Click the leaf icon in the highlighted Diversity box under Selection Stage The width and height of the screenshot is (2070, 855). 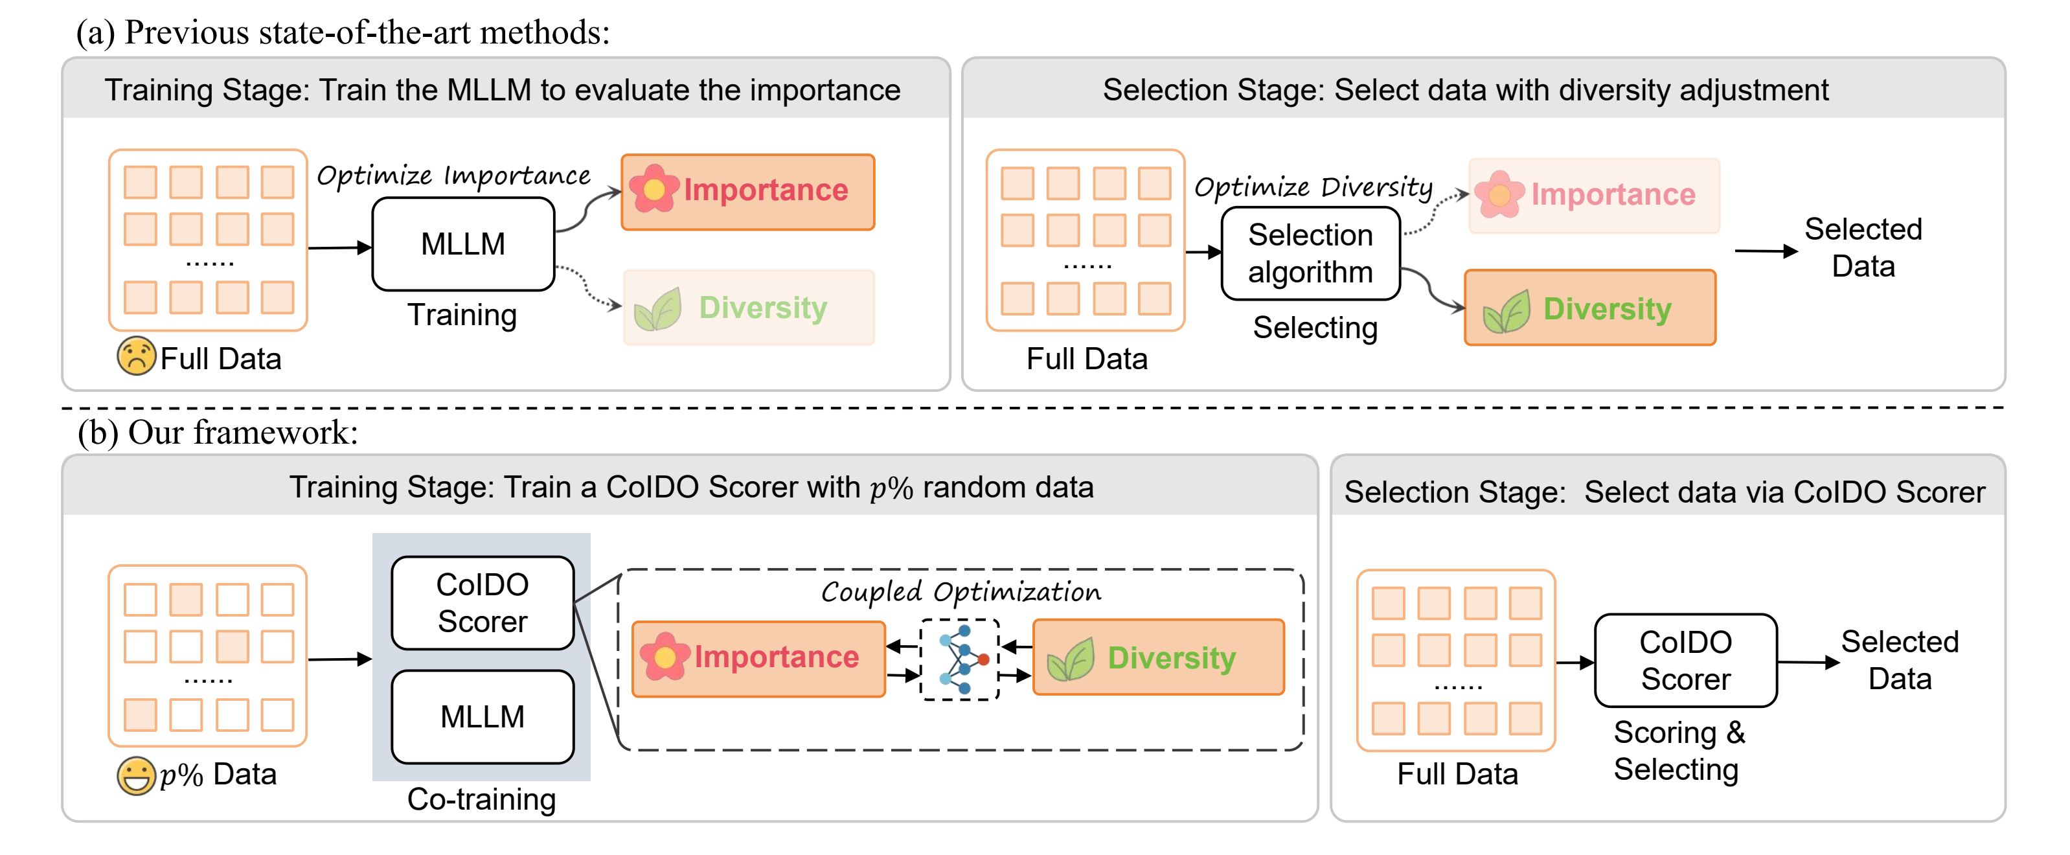1506,311
